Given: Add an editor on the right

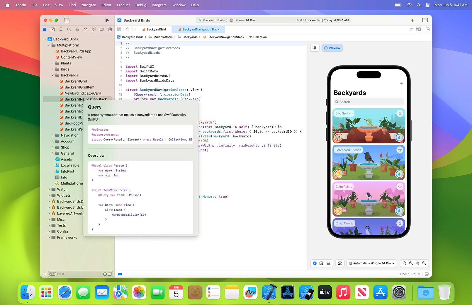Looking at the screenshot, I should [428, 29].
